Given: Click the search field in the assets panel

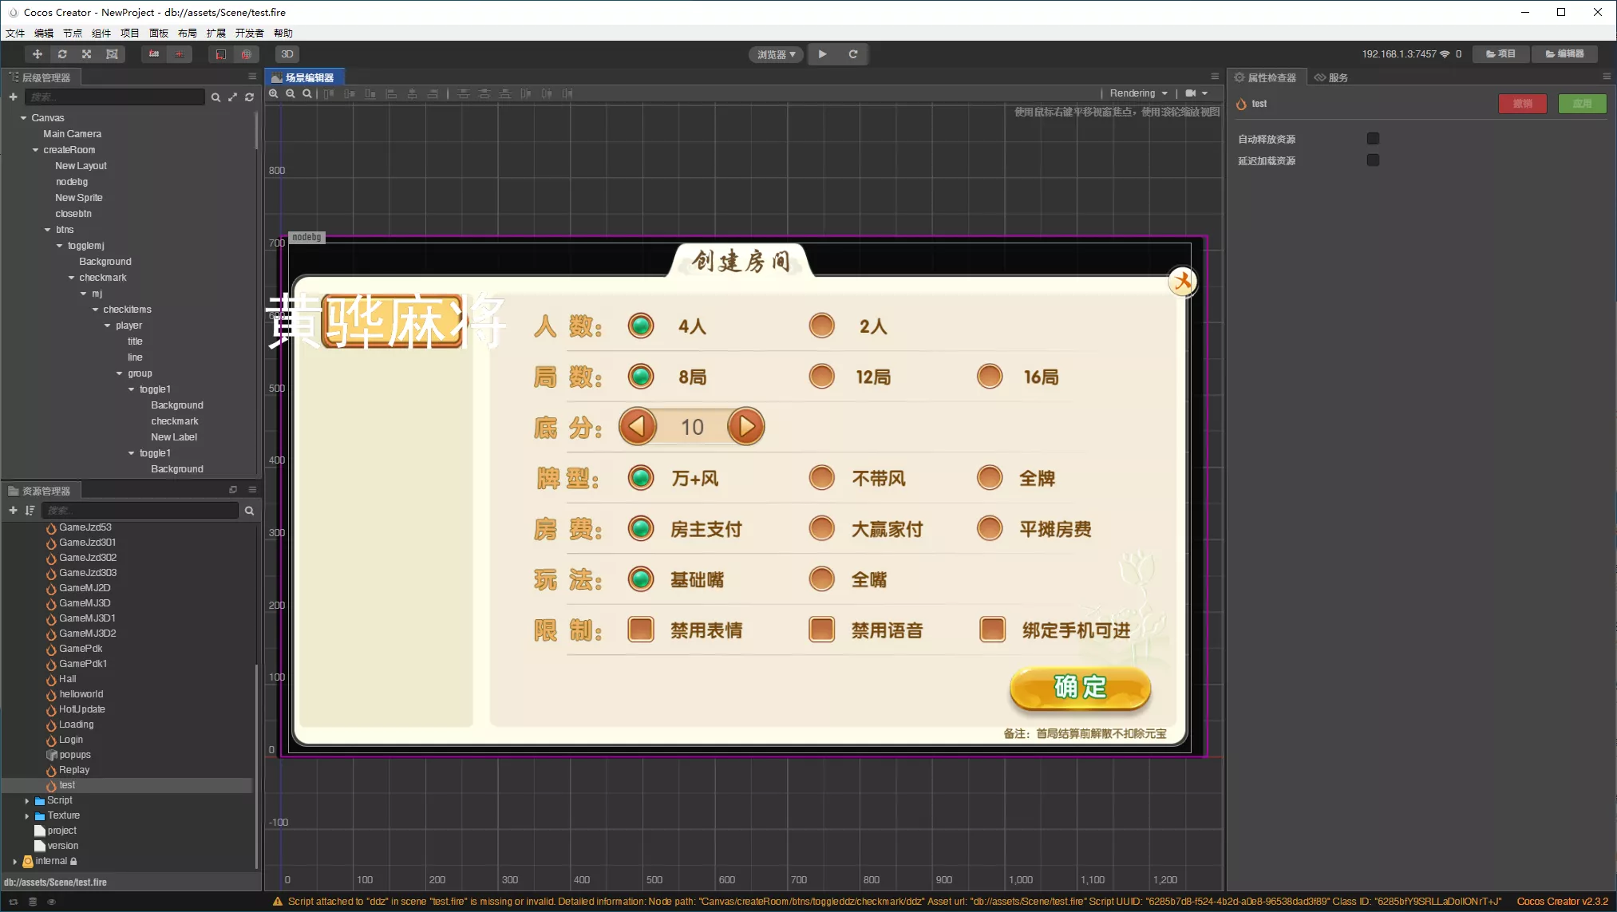Looking at the screenshot, I should click(x=140, y=510).
